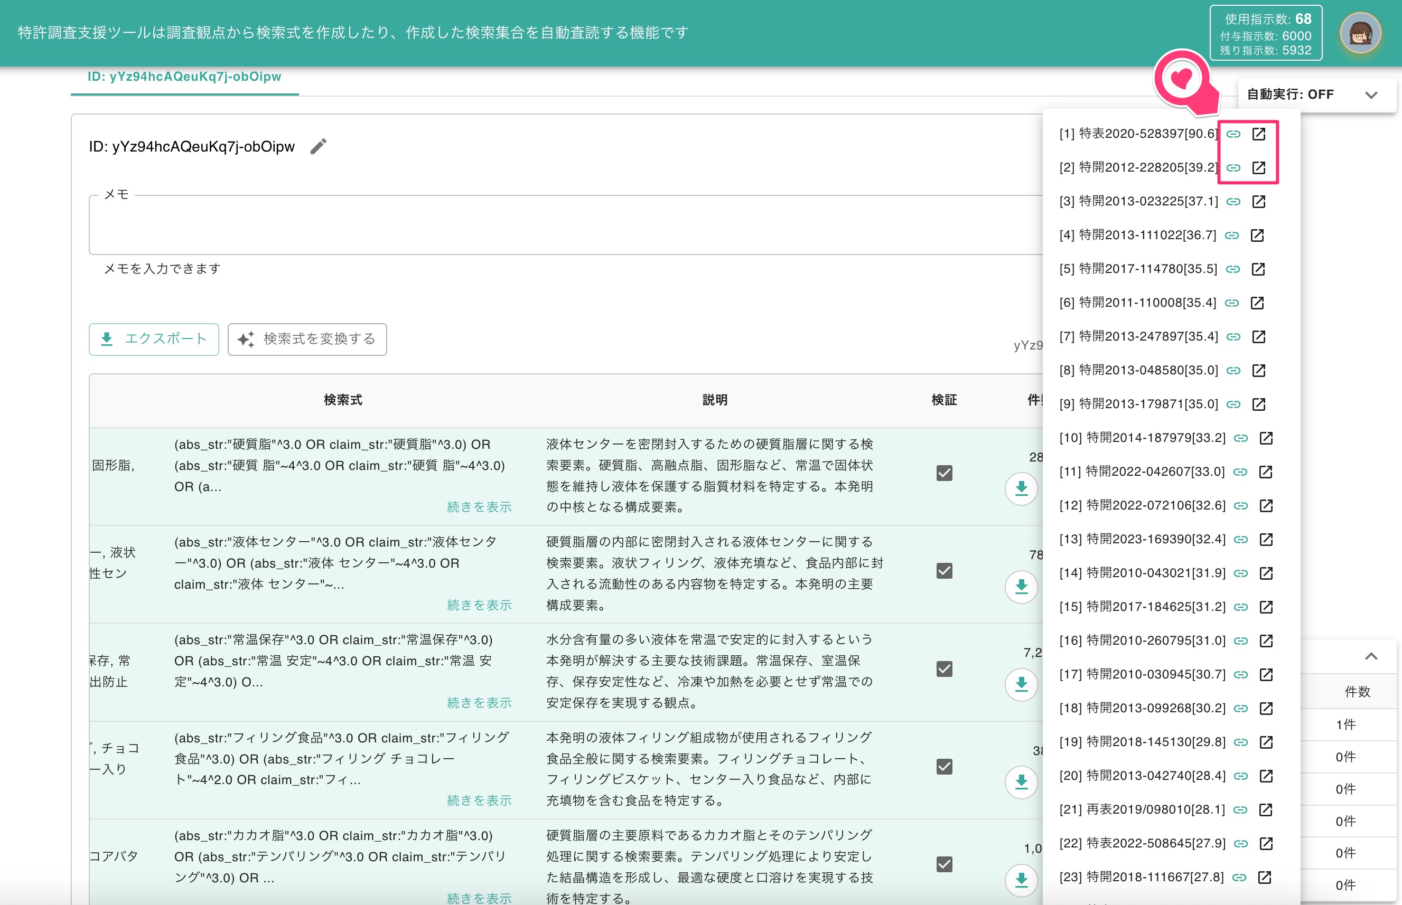Viewport: 1402px width, 905px height.
Task: Expand 続きを表示 for the 液体センター query
Action: 479,605
